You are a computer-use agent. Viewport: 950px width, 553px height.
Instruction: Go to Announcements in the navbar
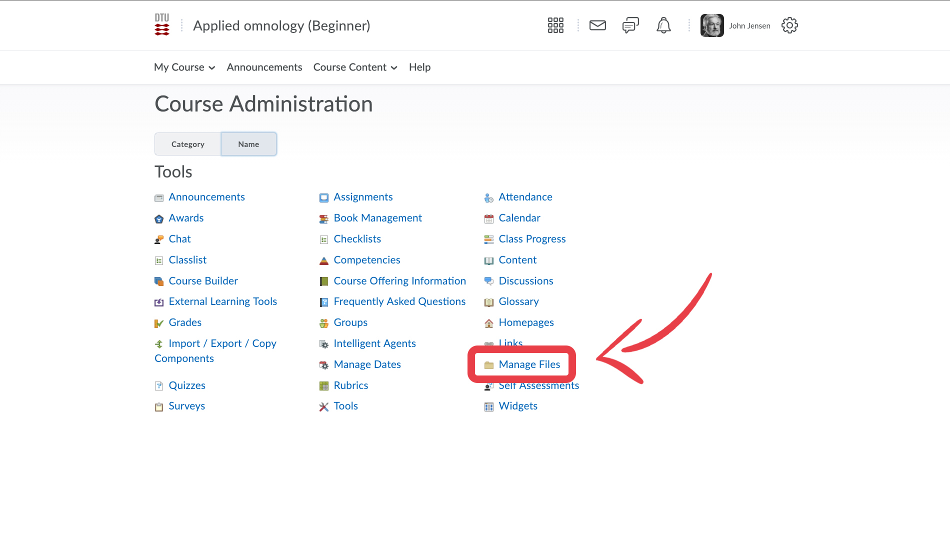point(264,67)
